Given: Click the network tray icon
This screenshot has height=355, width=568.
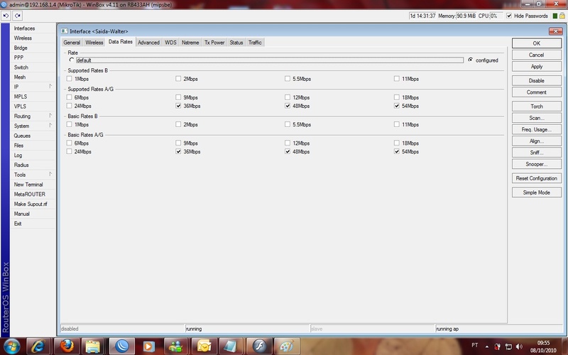Looking at the screenshot, I should coord(508,346).
